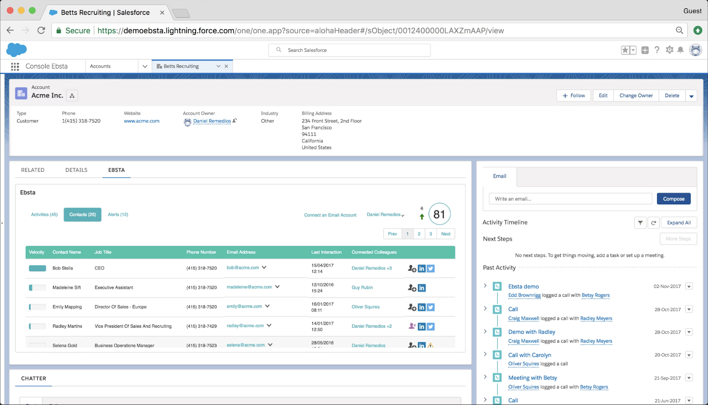Click Change Owner button
This screenshot has height=405, width=708.
[x=636, y=96]
